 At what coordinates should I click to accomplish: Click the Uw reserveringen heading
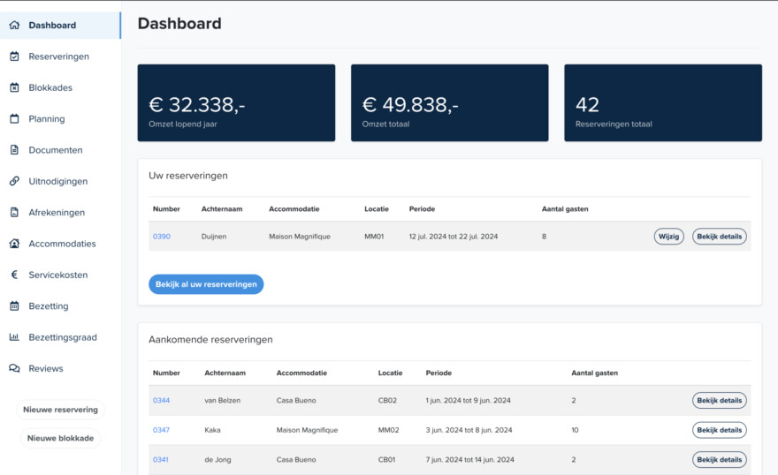[188, 176]
